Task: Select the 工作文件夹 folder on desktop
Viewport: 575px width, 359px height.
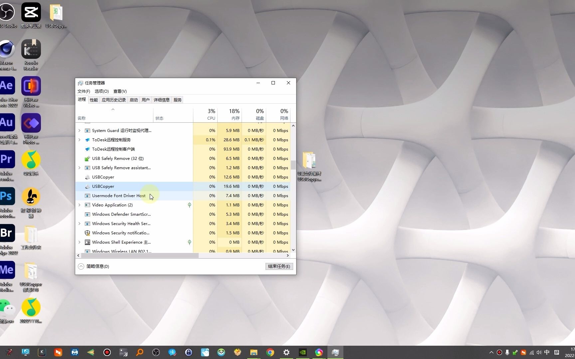Action: click(x=31, y=237)
